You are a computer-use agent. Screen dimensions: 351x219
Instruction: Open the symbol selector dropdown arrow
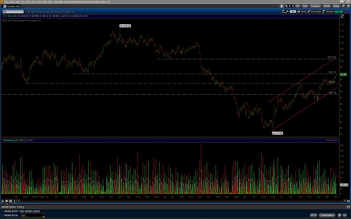(25, 12)
